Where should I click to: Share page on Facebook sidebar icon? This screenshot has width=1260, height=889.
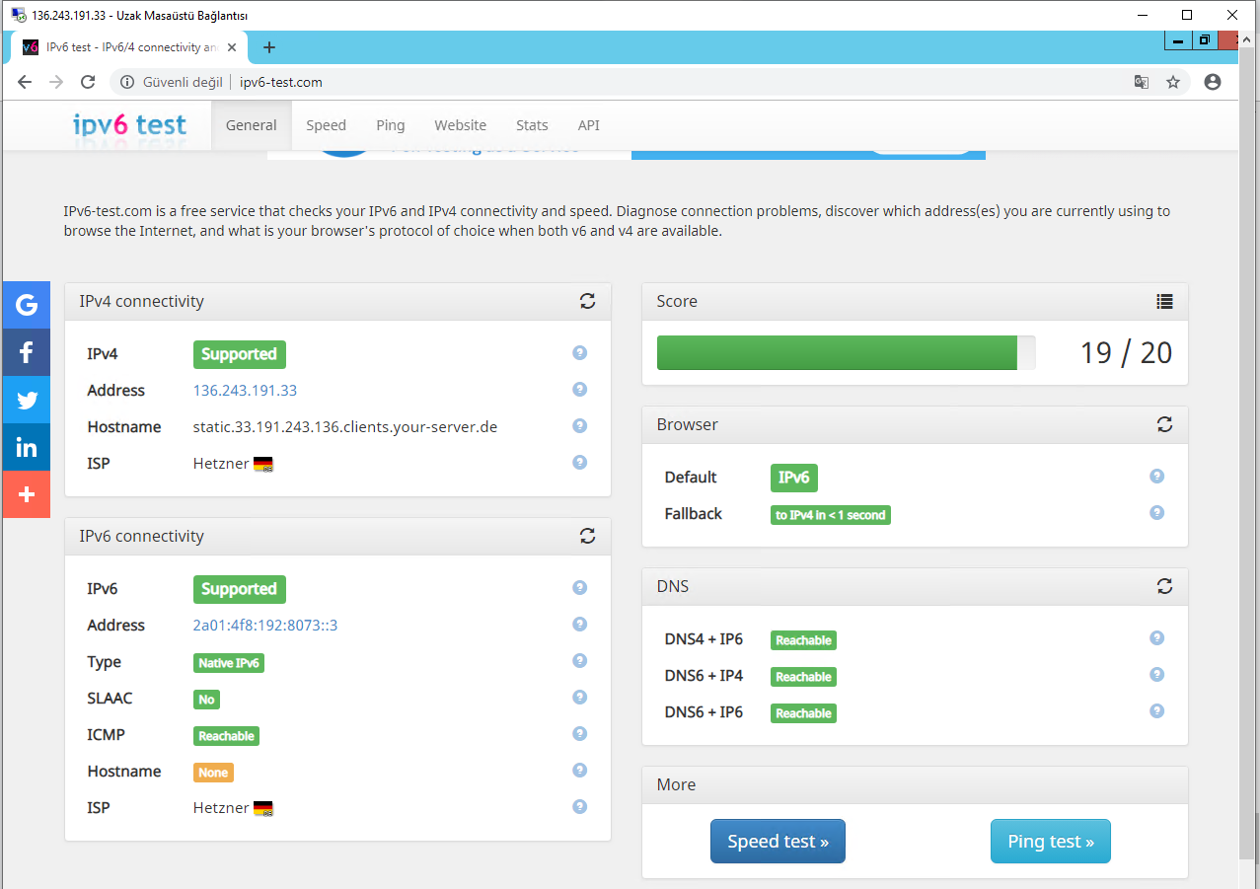[x=27, y=352]
